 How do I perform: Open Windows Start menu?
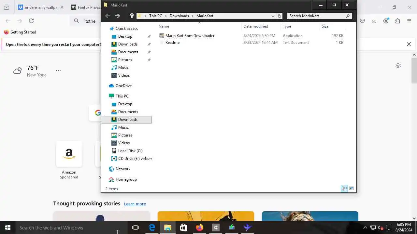point(8,227)
